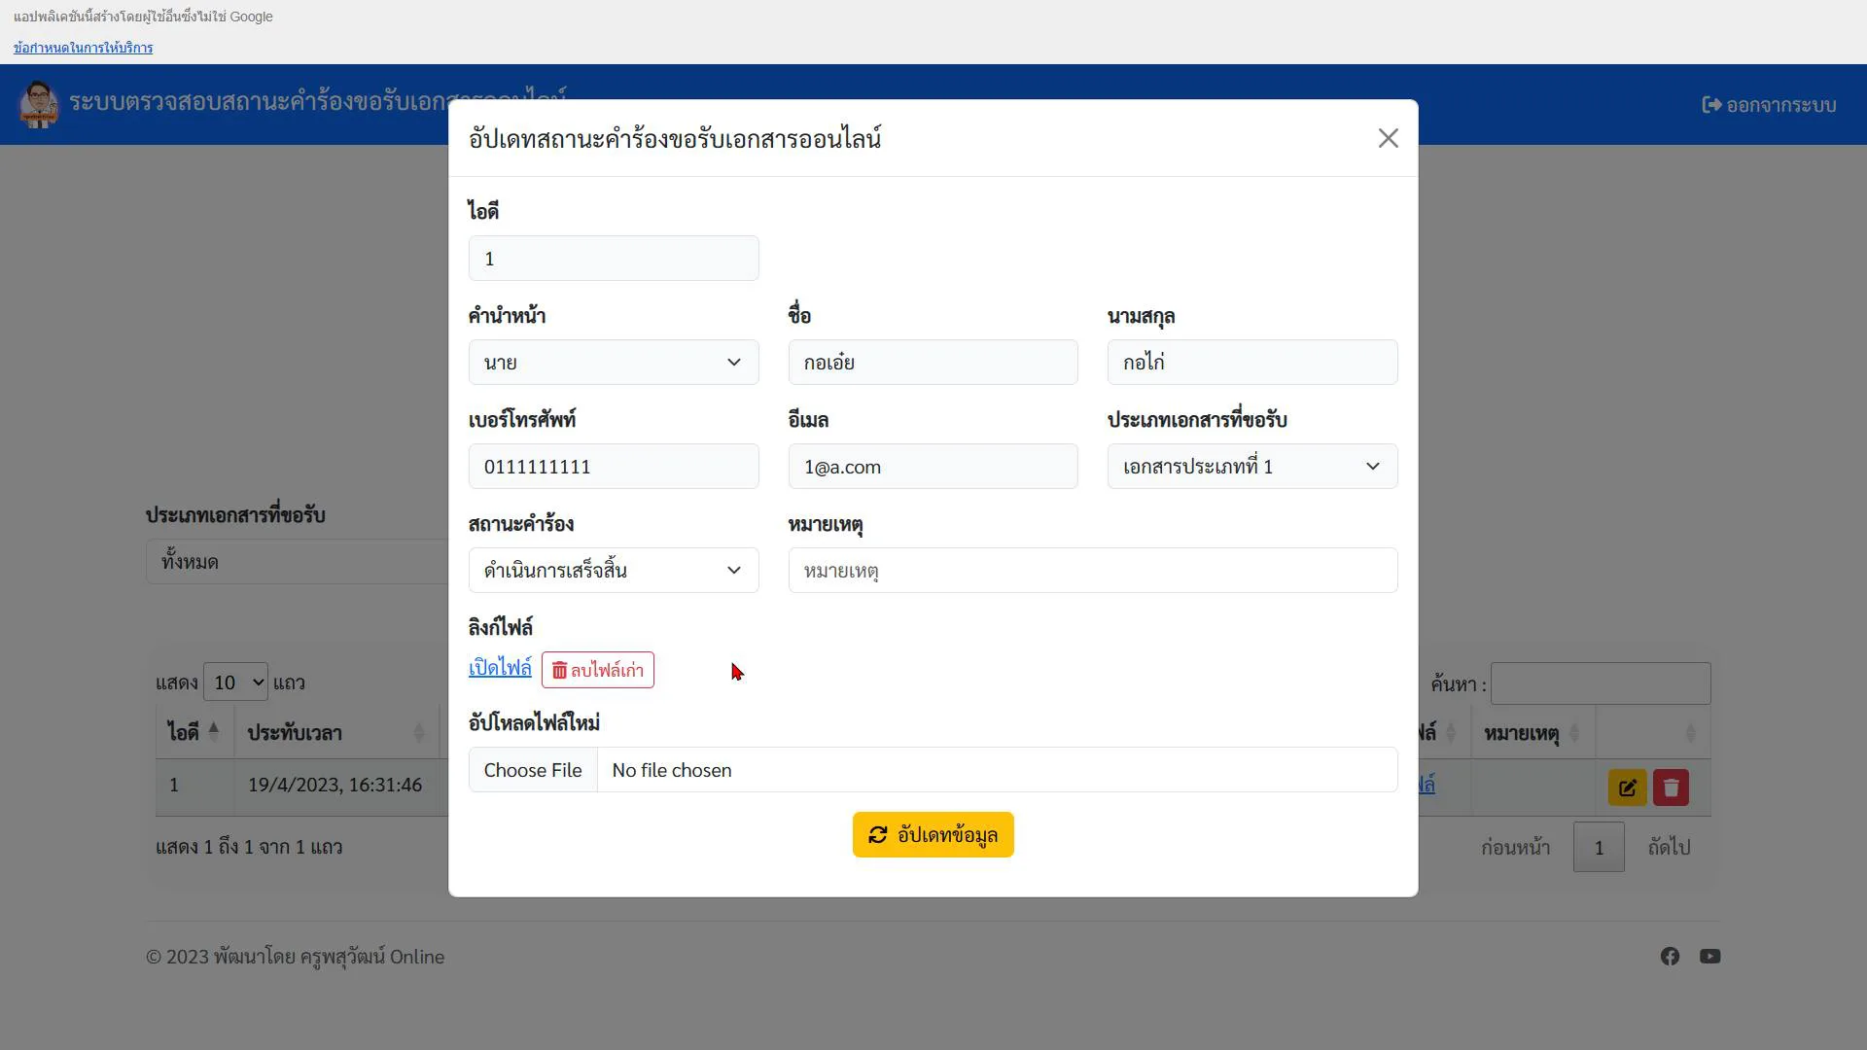This screenshot has width=1867, height=1050.
Task: Click the อัปเดทข้อมูล update button
Action: [933, 835]
